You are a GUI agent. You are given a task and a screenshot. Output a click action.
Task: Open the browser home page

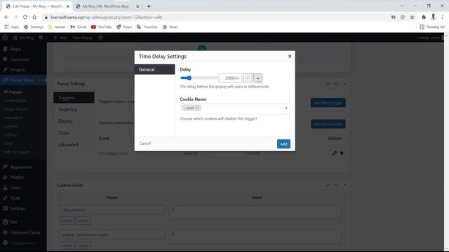click(x=34, y=17)
